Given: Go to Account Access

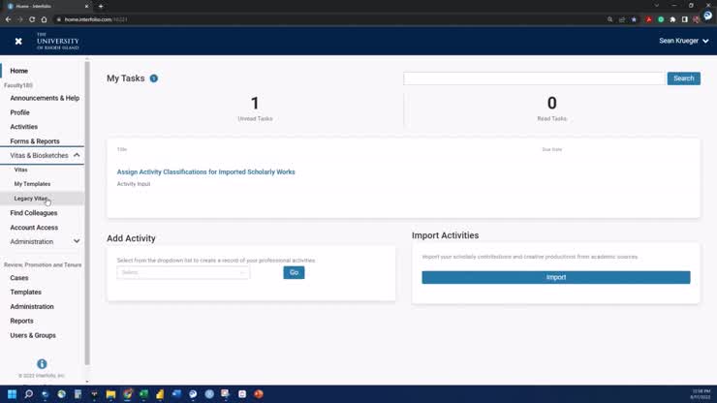Looking at the screenshot, I should coord(34,228).
